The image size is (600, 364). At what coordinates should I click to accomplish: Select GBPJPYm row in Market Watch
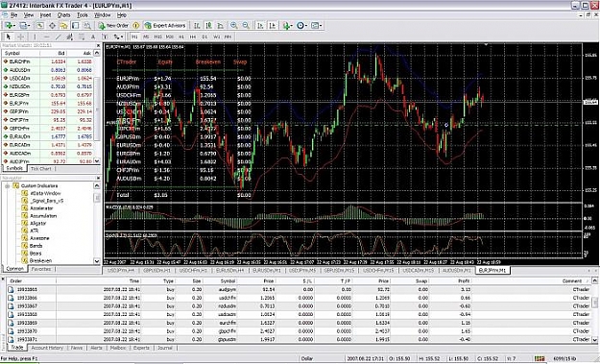coord(47,111)
